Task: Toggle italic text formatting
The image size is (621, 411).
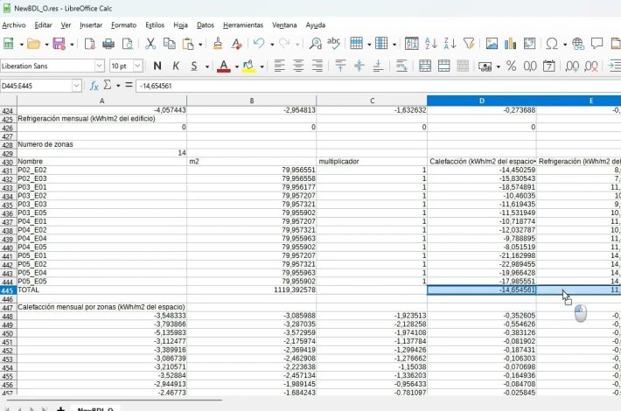Action: pos(176,66)
